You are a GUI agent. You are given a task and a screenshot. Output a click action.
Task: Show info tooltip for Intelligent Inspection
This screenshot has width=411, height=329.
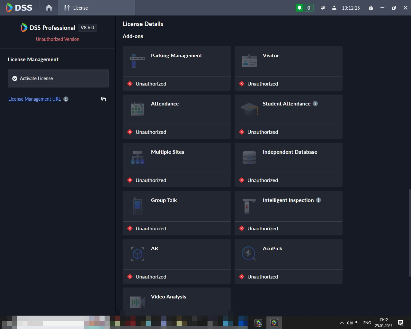(x=318, y=200)
